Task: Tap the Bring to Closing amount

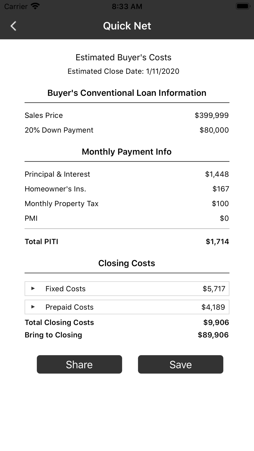Action: coord(213,335)
